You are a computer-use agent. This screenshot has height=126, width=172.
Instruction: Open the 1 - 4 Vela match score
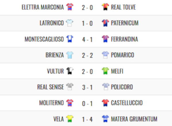[x=87, y=119]
